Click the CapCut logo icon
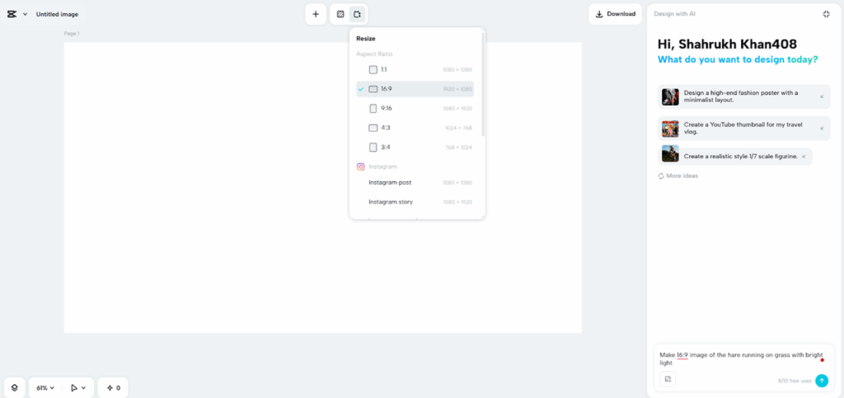Screen dimensions: 844x398 pos(12,14)
